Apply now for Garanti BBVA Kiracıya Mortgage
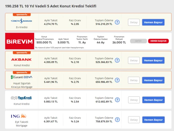 coord(153,80)
